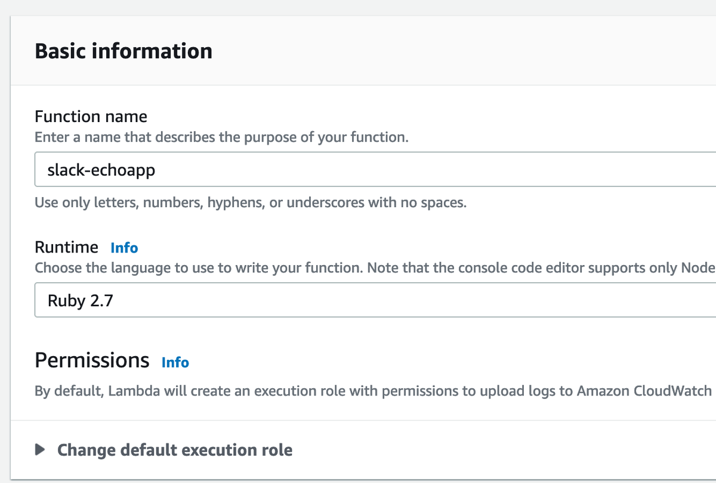Click the 'Enter a name that describes' hint
This screenshot has width=716, height=483.
click(221, 137)
